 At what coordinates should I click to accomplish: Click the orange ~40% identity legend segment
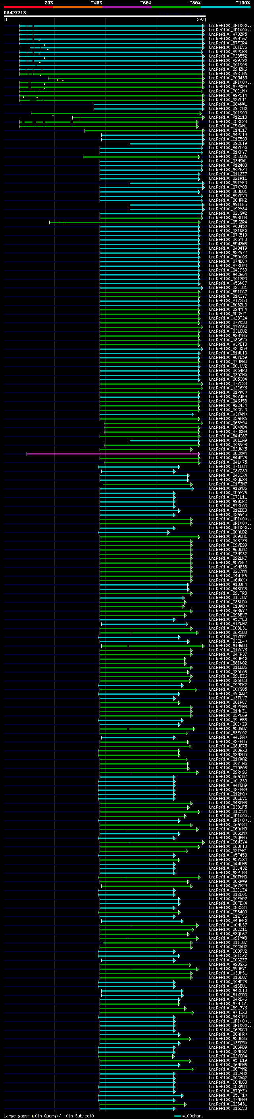(x=78, y=7)
